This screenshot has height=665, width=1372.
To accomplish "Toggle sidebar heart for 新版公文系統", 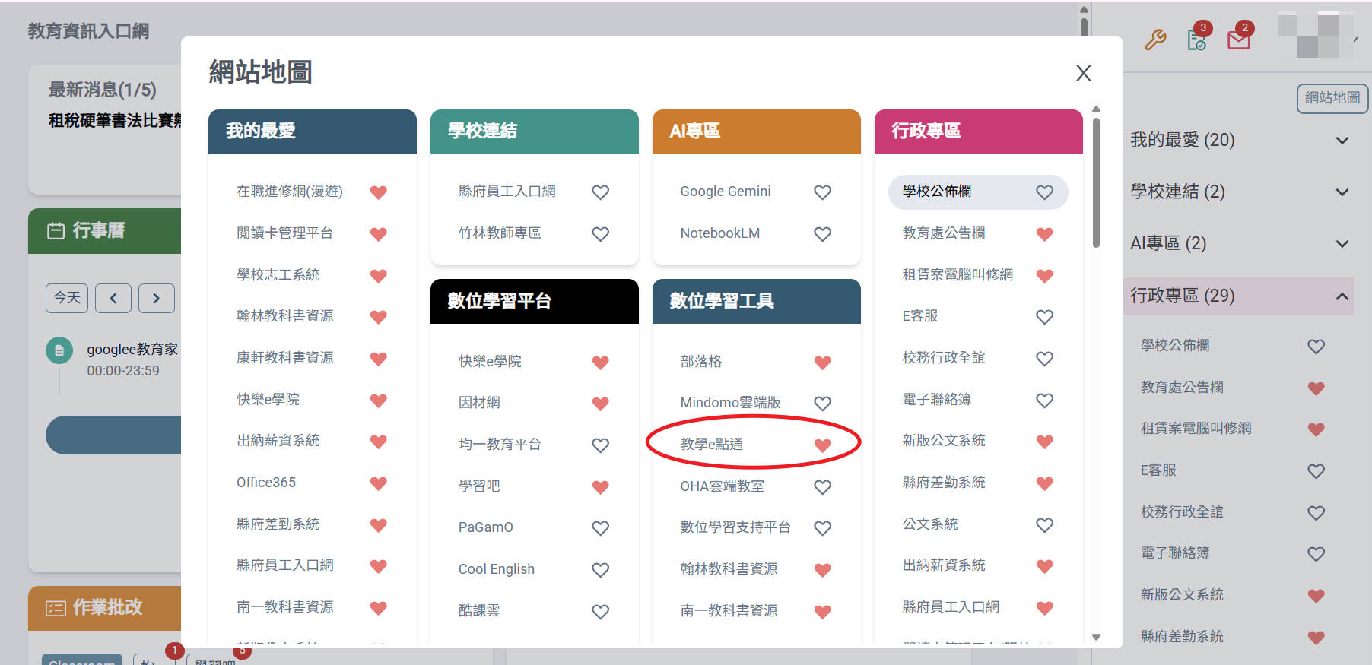I will pyautogui.click(x=1316, y=596).
